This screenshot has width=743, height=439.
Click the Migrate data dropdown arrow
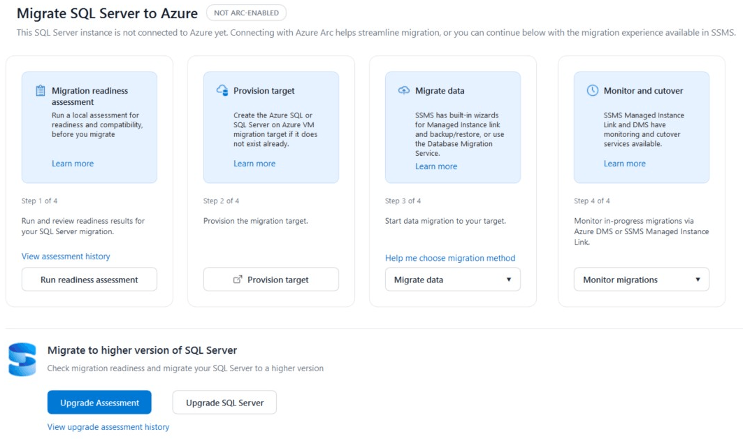point(509,280)
